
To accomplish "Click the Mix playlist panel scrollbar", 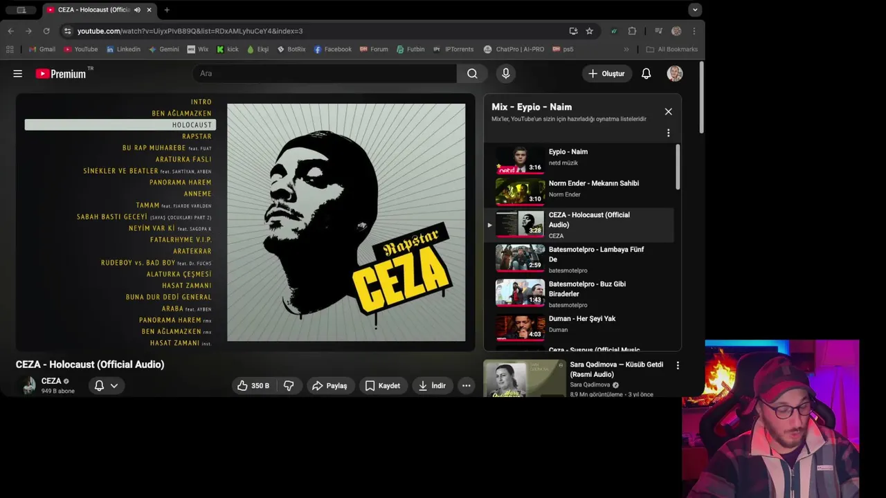I will (x=678, y=167).
